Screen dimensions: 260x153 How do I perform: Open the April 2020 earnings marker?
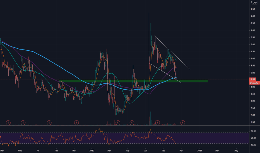[x=118, y=123]
